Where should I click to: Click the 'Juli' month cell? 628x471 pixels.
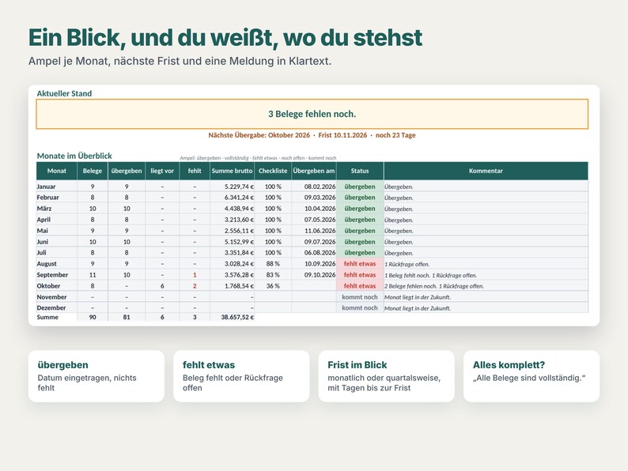point(56,253)
